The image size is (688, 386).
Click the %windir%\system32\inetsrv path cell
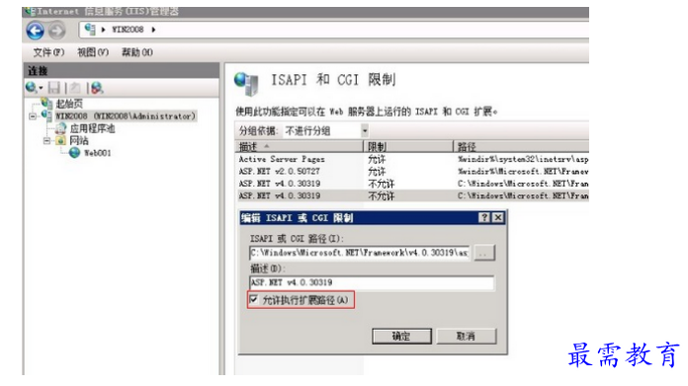click(x=523, y=159)
